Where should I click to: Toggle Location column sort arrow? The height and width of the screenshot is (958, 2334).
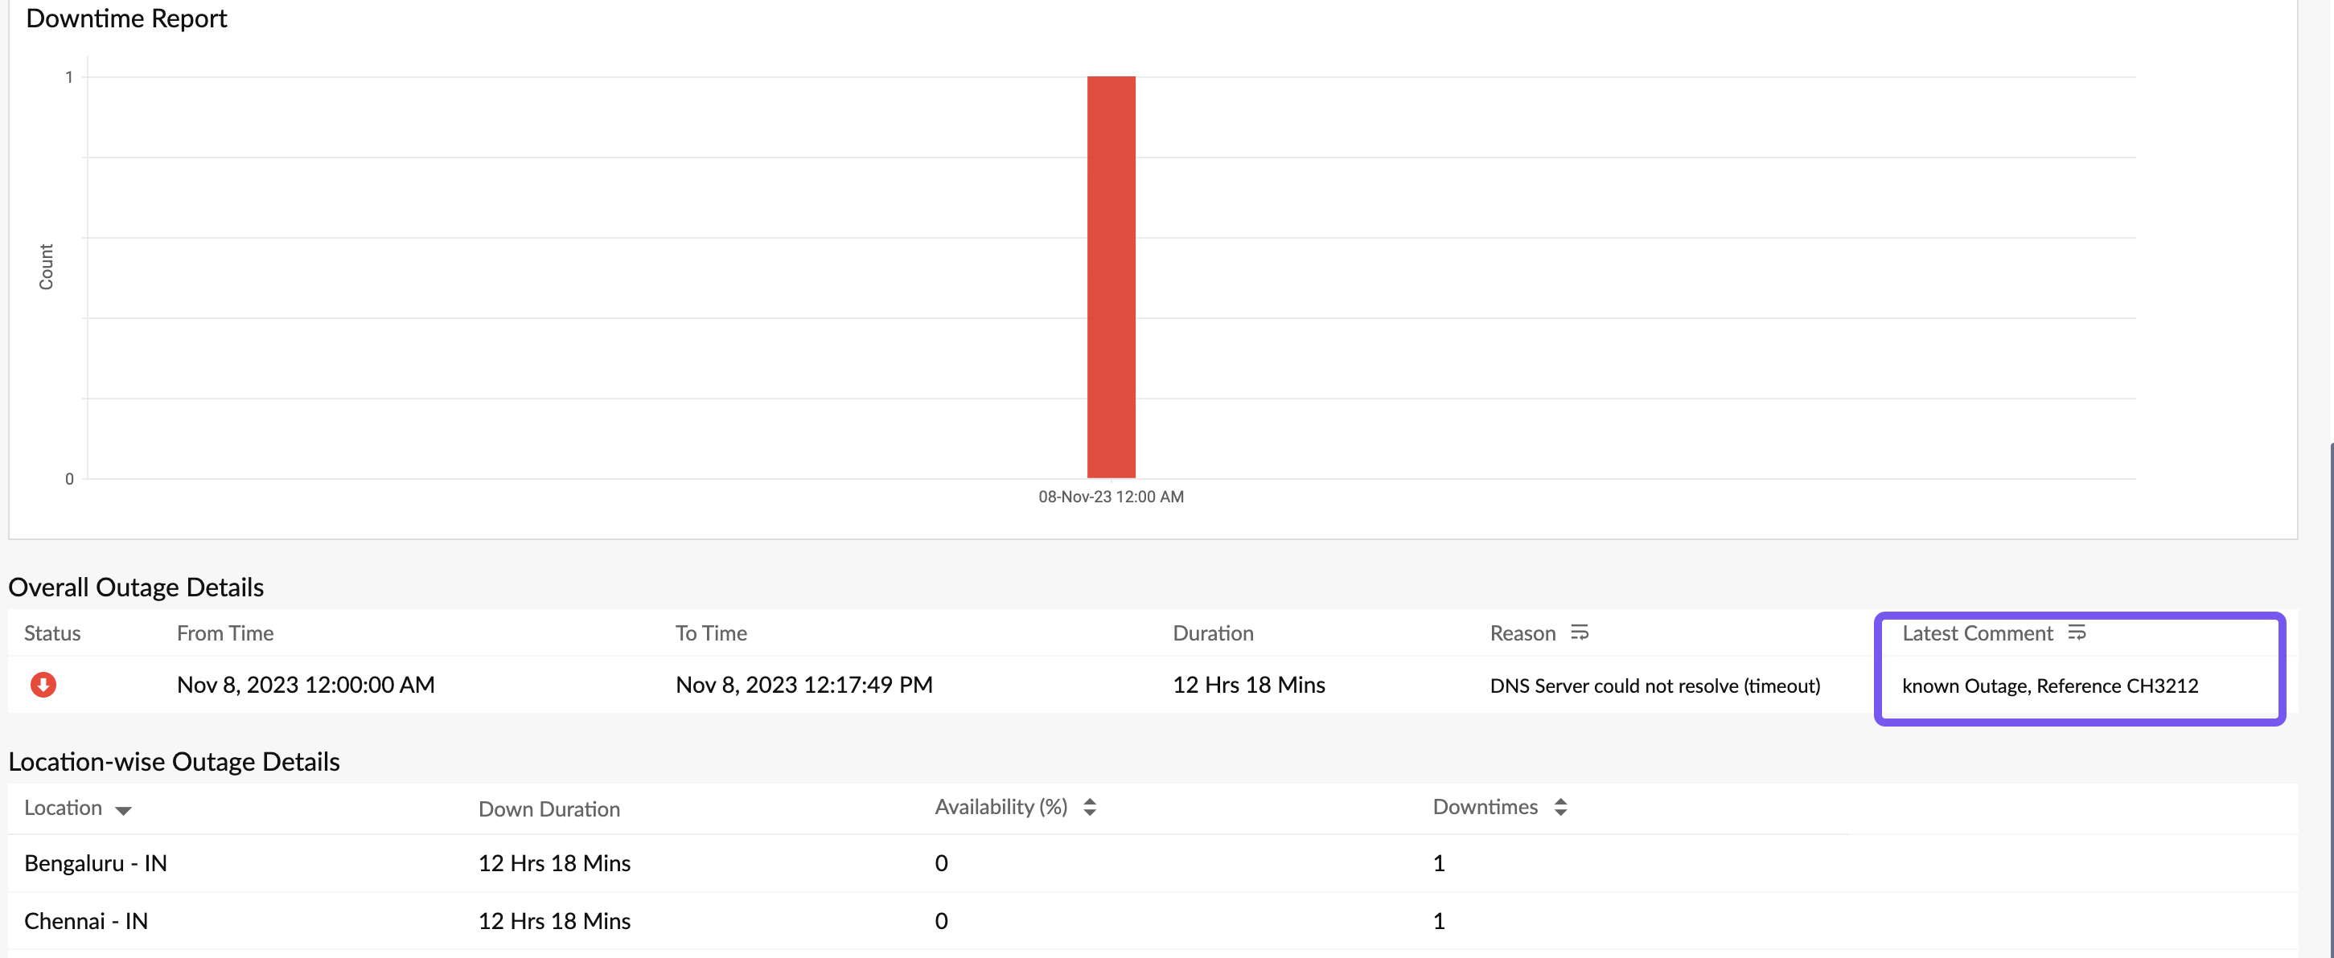coord(123,809)
